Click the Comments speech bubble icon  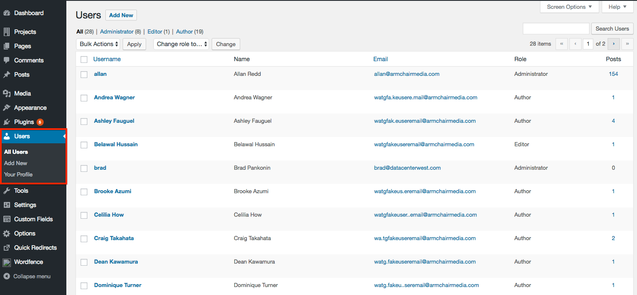[7, 60]
